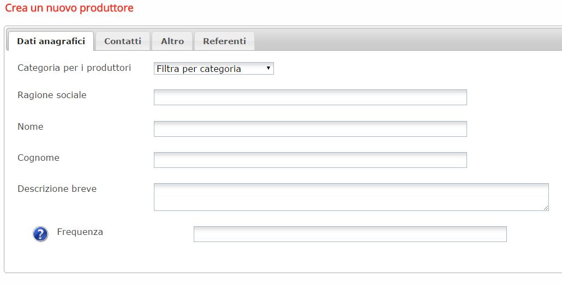The width and height of the screenshot is (562, 284).
Task: Click the Cognome field label
Action: [38, 158]
